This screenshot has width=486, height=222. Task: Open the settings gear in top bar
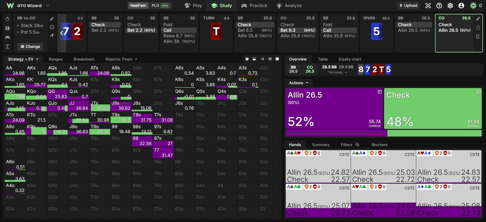pyautogui.click(x=450, y=6)
